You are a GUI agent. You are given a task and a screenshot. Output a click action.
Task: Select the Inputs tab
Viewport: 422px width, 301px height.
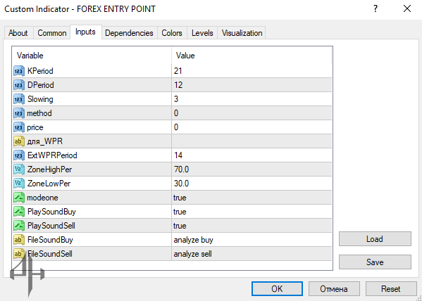click(x=85, y=32)
